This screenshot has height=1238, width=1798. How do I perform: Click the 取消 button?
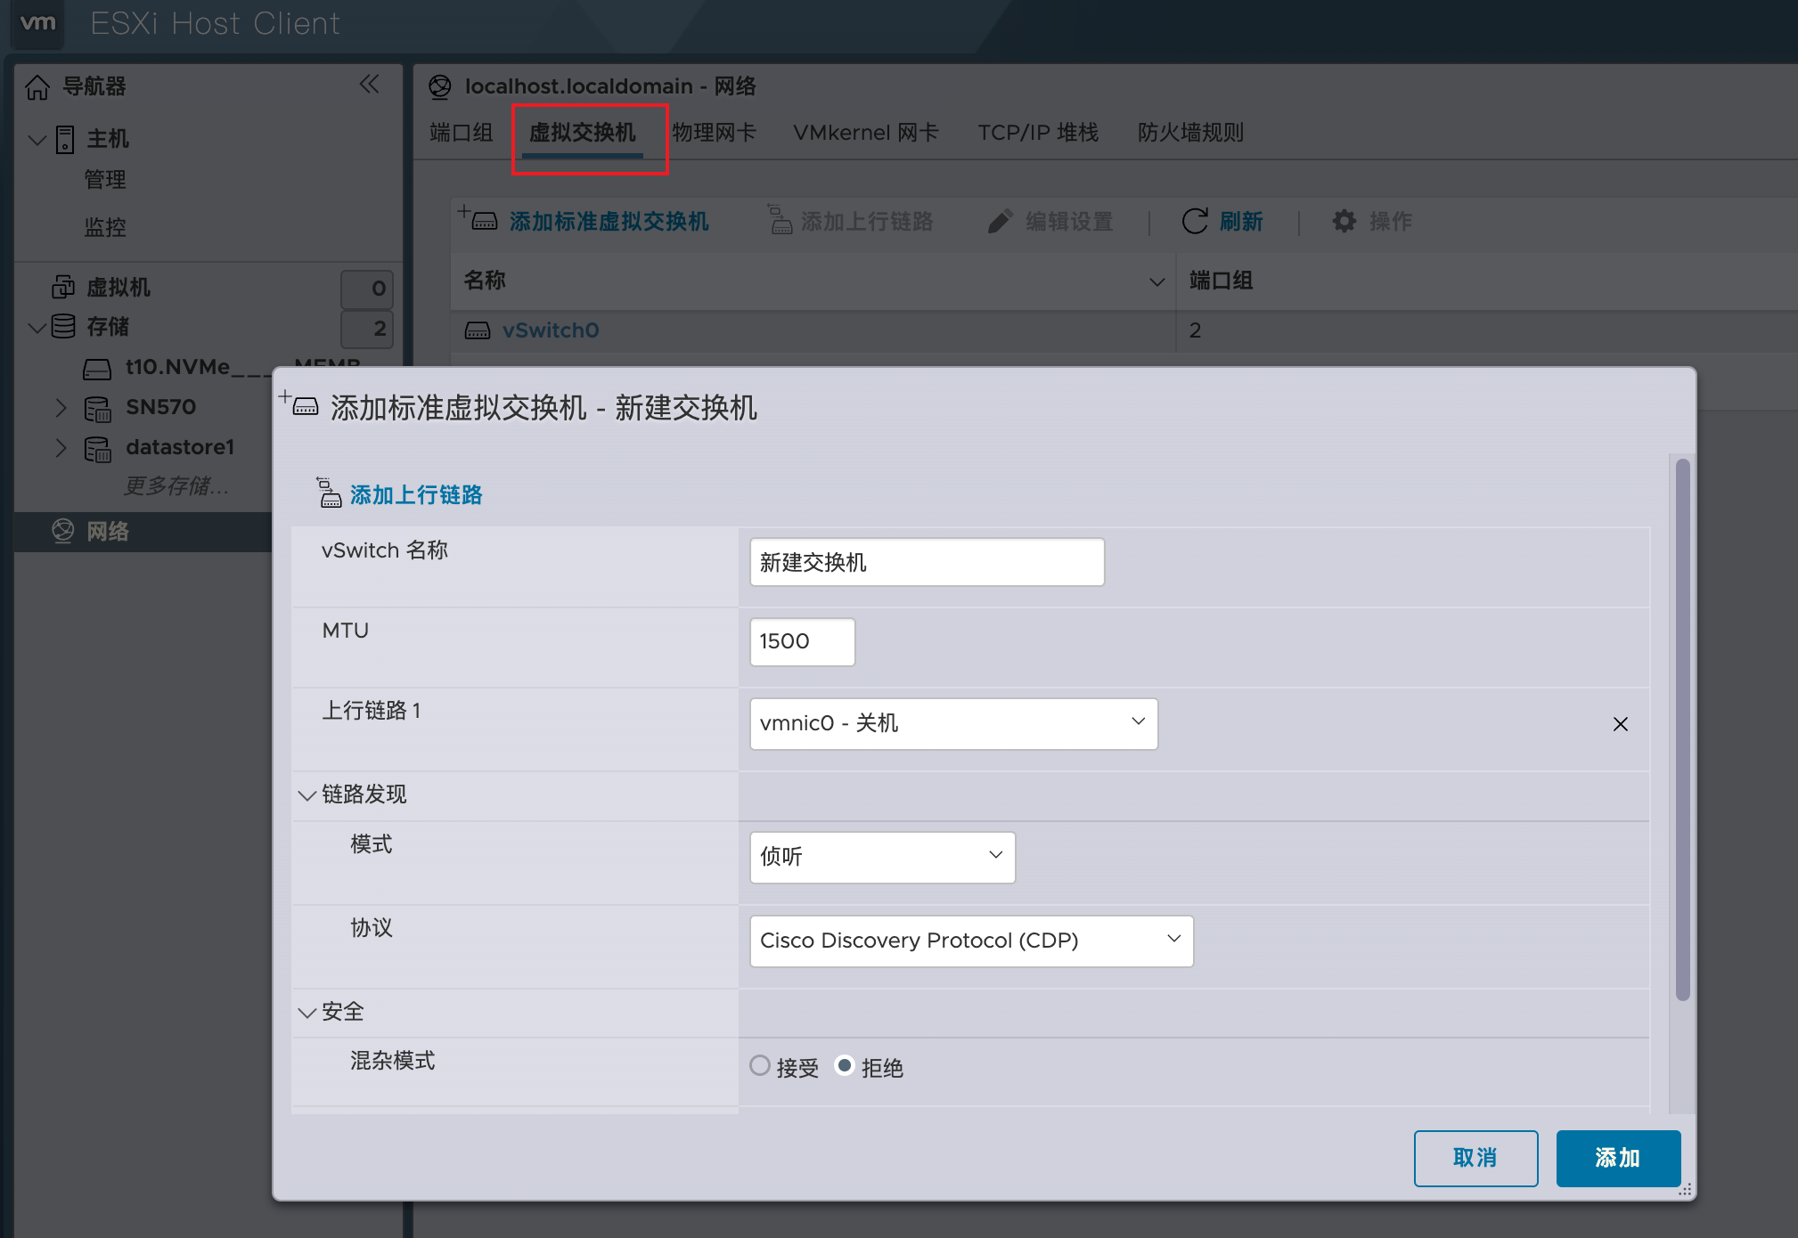click(x=1475, y=1158)
